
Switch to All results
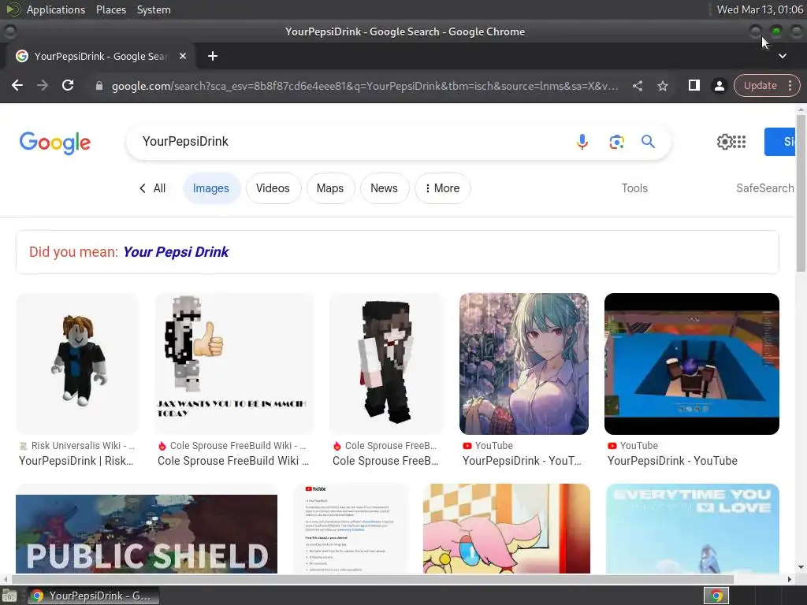(x=153, y=188)
